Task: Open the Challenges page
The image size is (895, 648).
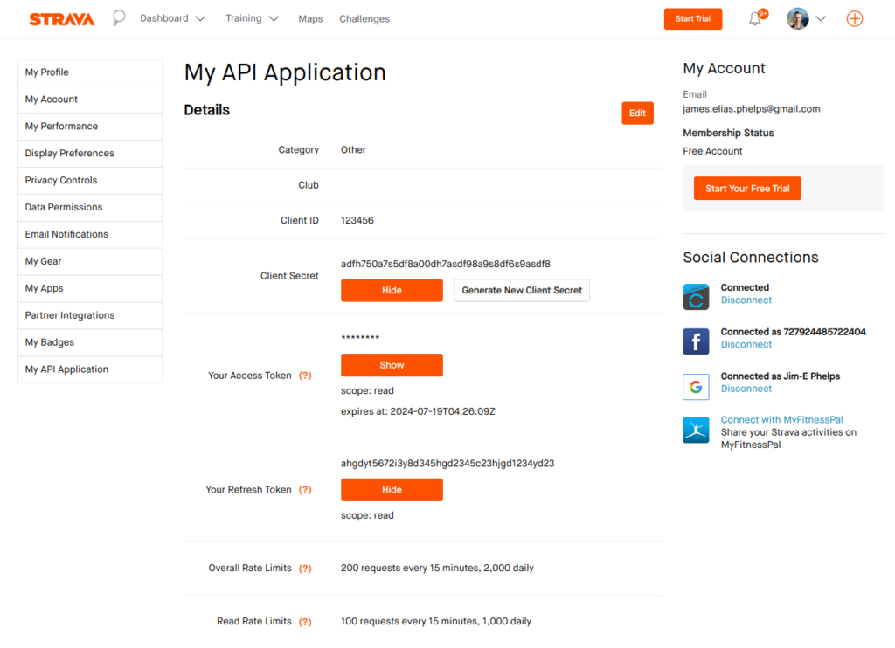Action: click(364, 19)
